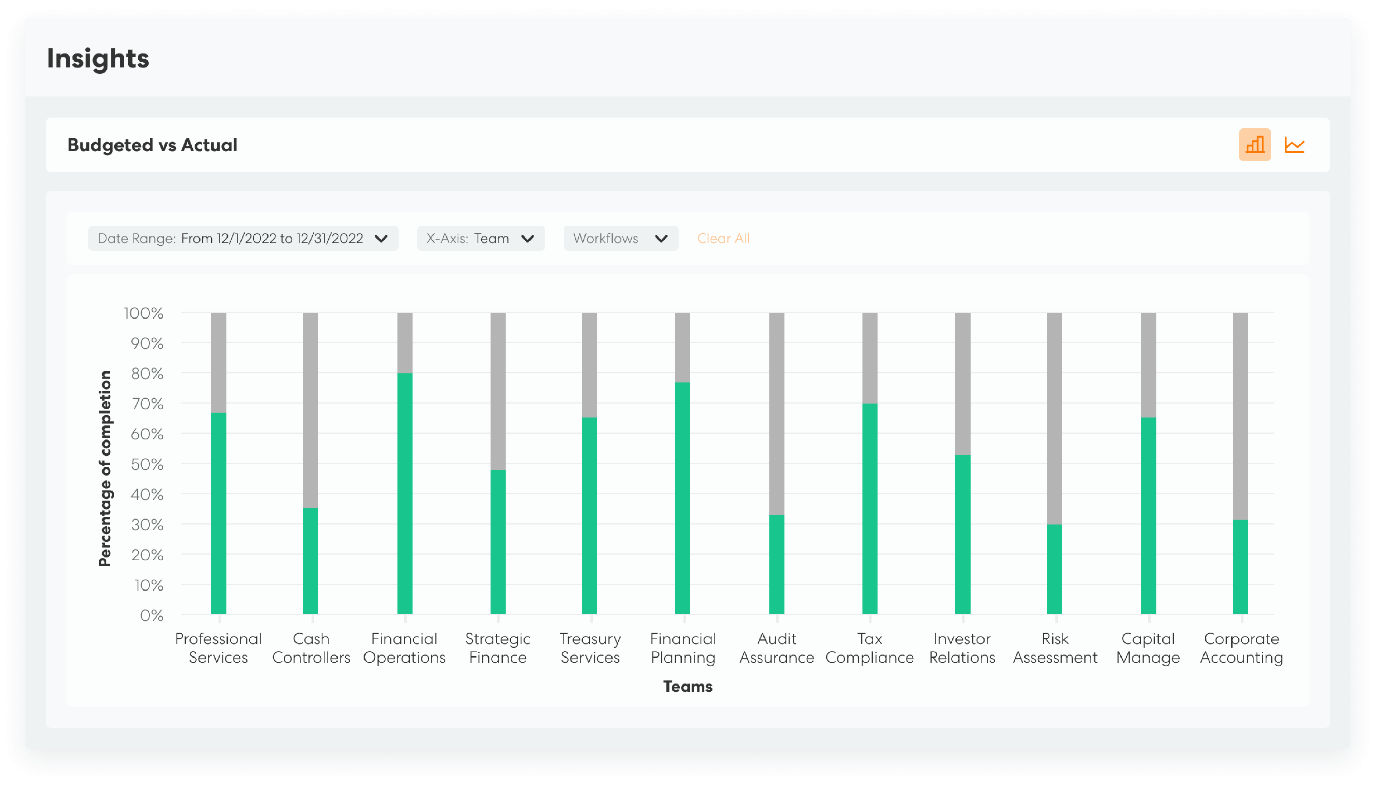Screen dimensions: 1376x786
Task: Click the Budgeted vs Actual heading
Action: [x=152, y=145]
